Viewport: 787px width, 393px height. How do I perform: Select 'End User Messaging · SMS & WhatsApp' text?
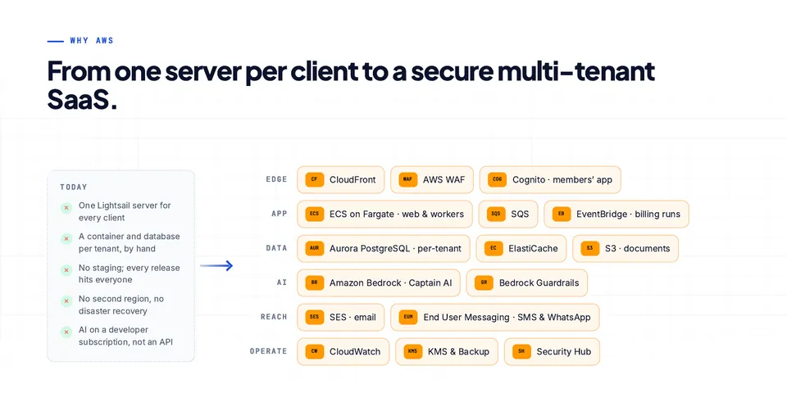(507, 317)
